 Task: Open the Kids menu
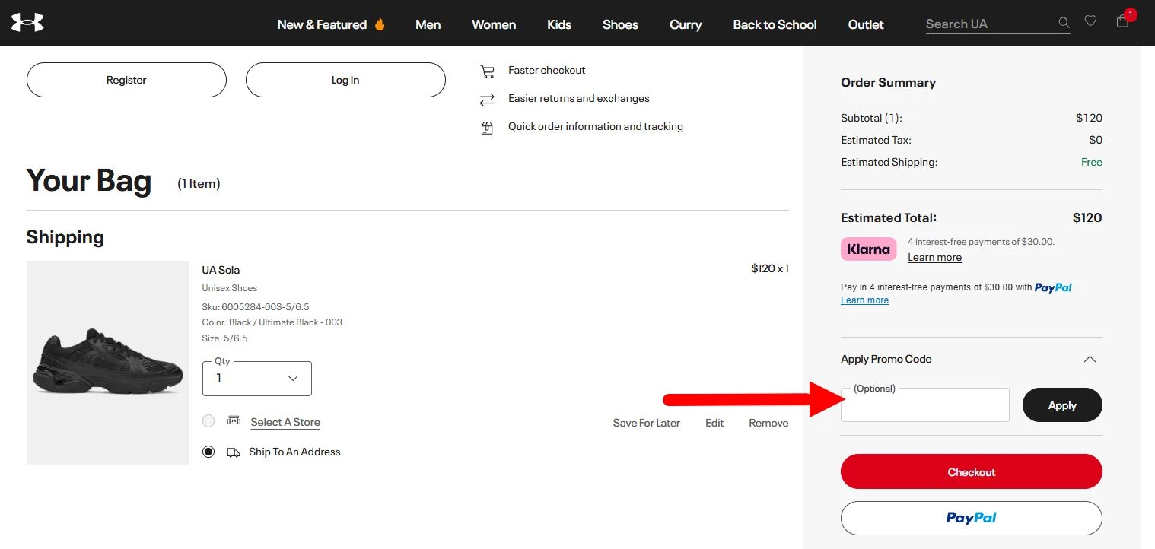(559, 24)
